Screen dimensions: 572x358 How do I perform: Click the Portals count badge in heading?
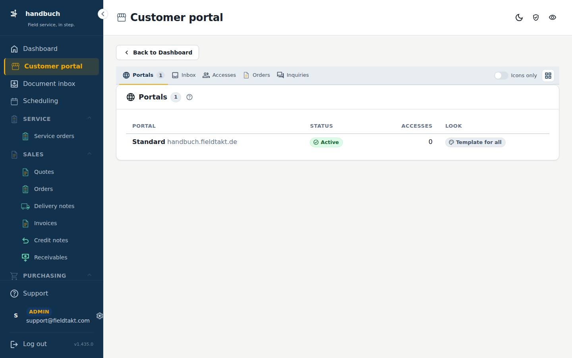coord(176,97)
